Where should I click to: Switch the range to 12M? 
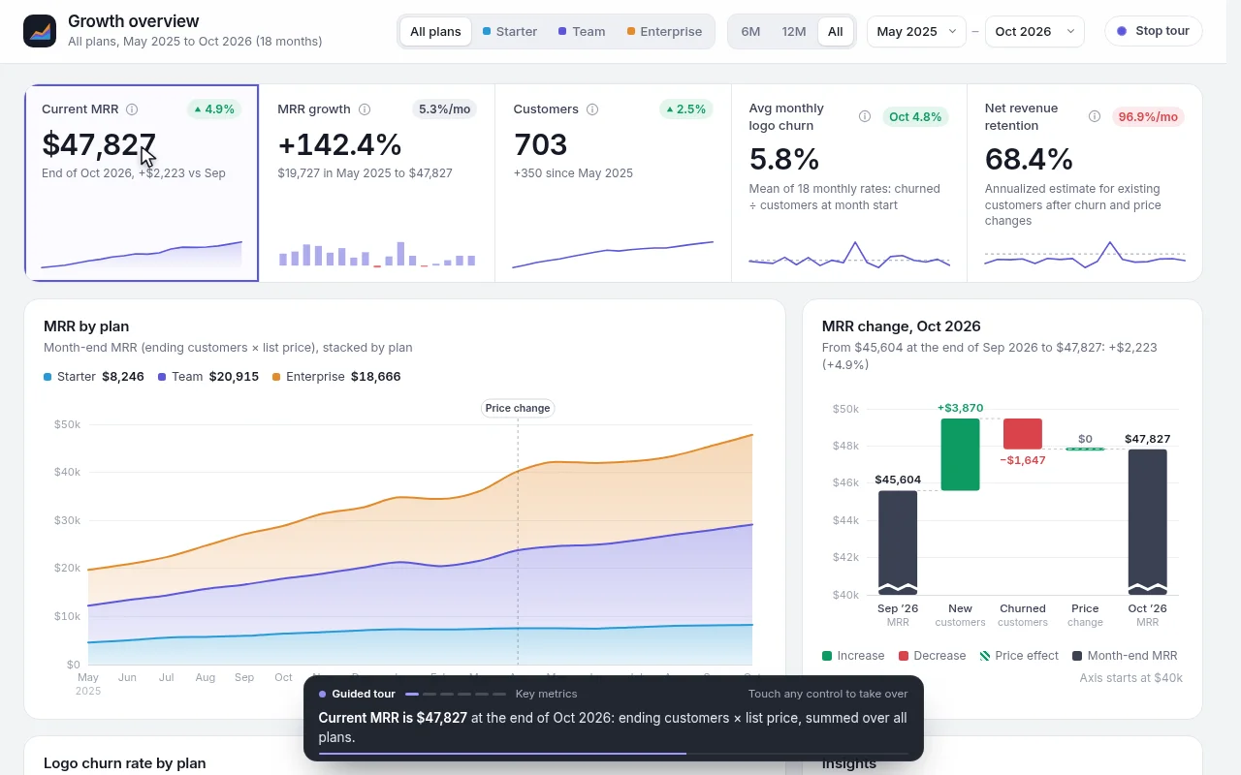click(x=794, y=31)
